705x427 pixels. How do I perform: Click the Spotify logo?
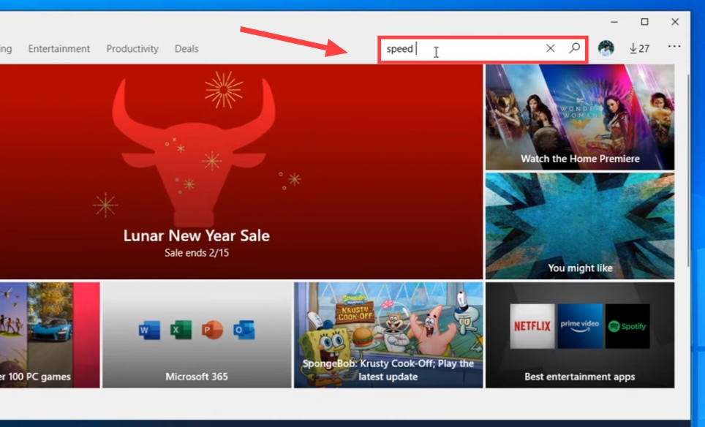point(627,326)
